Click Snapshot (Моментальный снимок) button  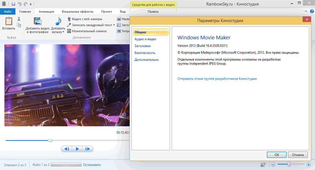point(87,31)
